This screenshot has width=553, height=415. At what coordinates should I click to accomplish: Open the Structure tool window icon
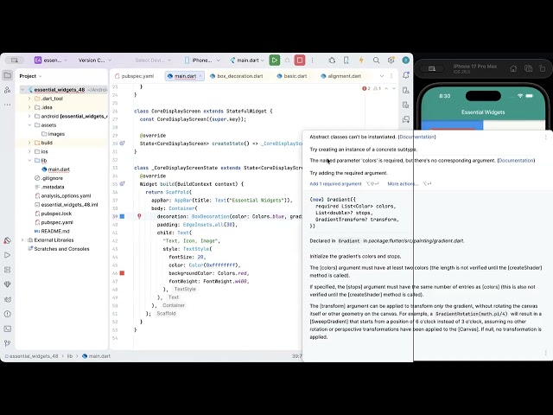[x=7, y=90]
